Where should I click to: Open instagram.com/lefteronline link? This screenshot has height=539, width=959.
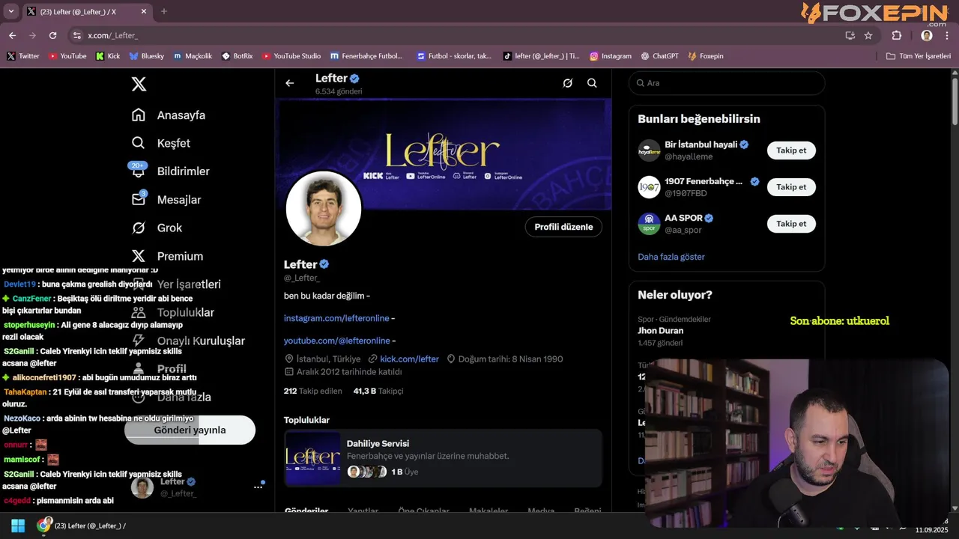[336, 318]
